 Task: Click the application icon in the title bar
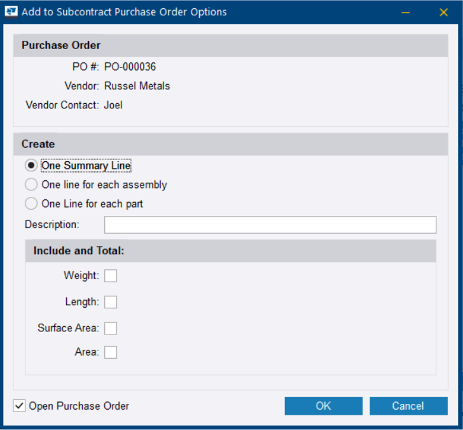(11, 12)
